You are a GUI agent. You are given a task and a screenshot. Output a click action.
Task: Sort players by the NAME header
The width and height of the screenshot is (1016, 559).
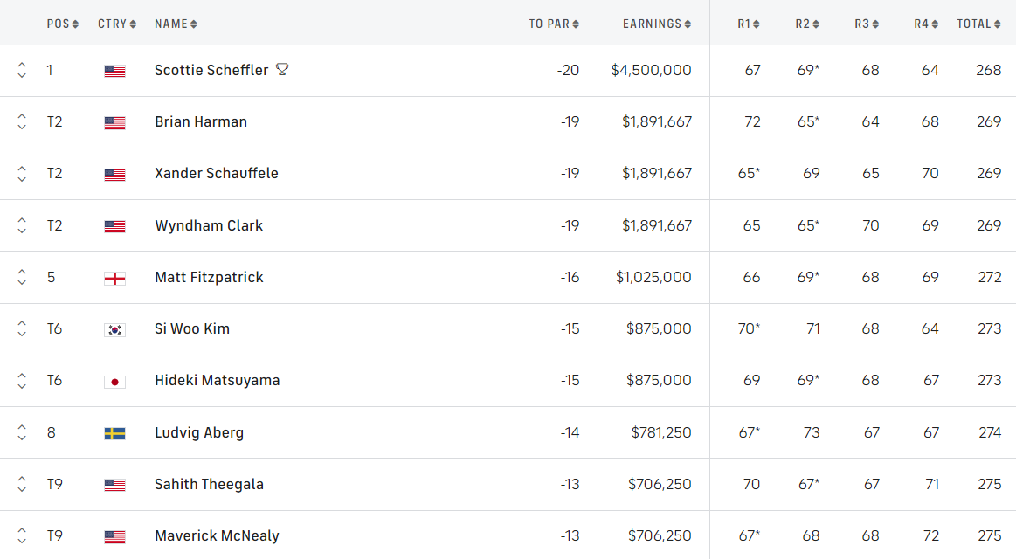[x=176, y=24]
